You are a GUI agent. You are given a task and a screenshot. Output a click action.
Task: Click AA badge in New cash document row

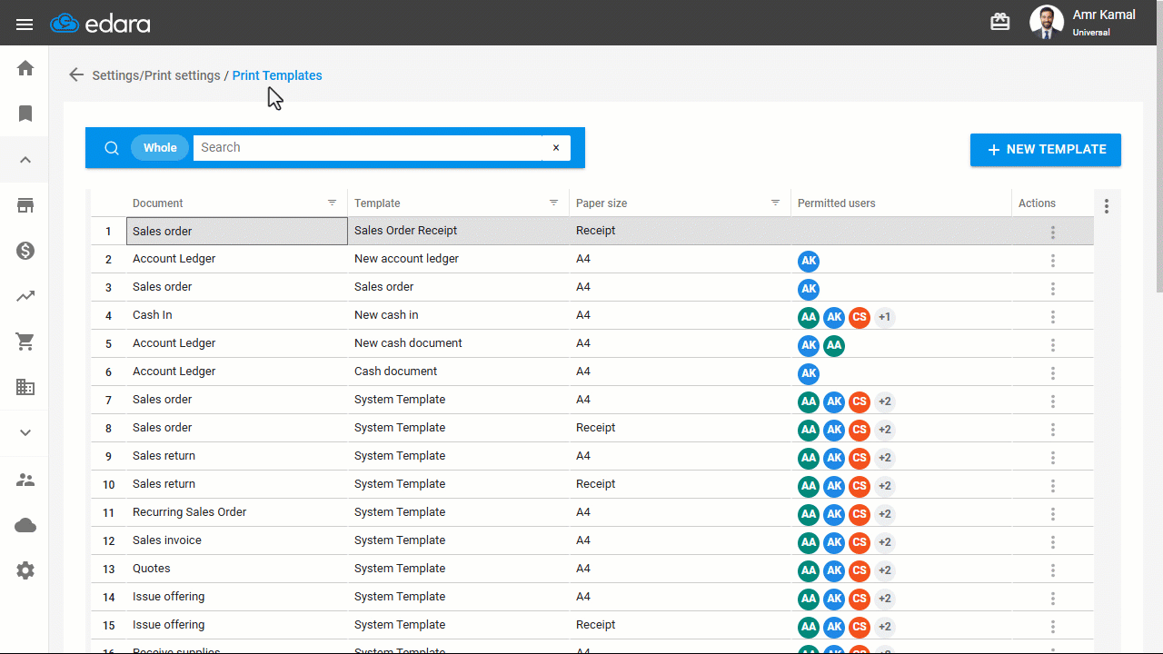click(834, 345)
